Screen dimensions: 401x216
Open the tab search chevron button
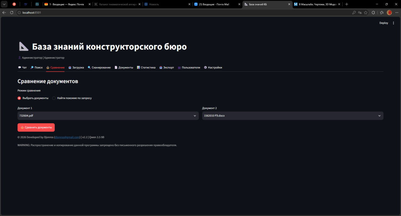pyautogui.click(x=4, y=4)
